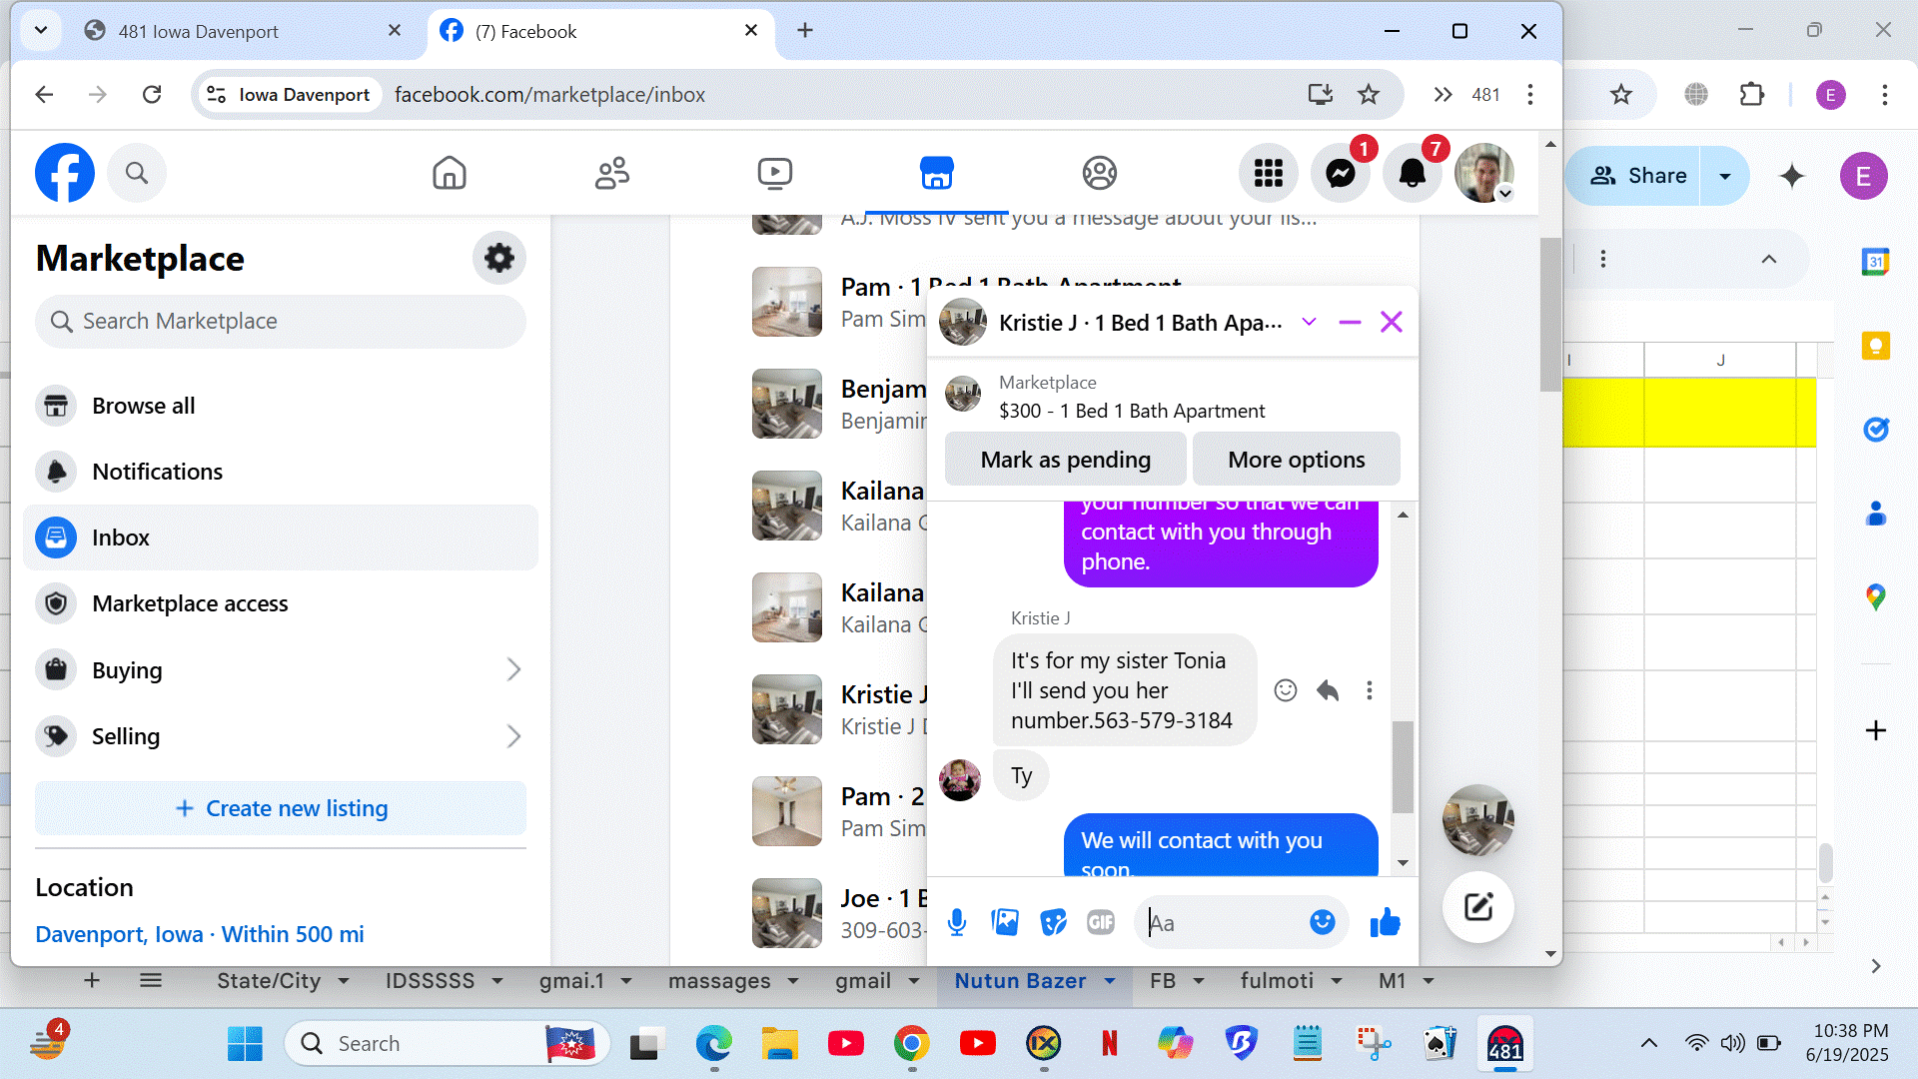1918x1079 pixels.
Task: Open Share button dropdown arrow
Action: 1725,176
